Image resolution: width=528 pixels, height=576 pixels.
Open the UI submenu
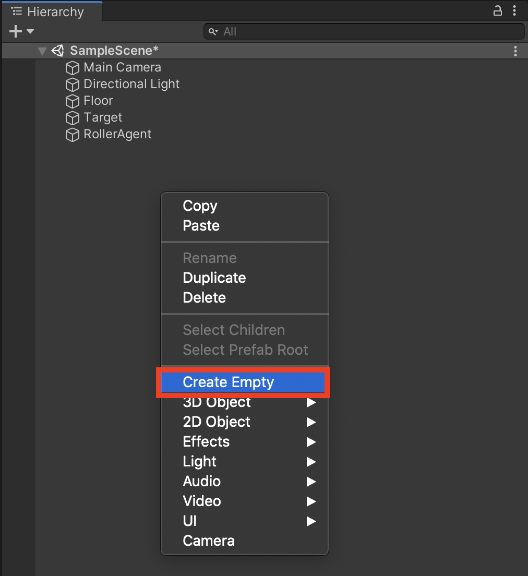point(245,521)
